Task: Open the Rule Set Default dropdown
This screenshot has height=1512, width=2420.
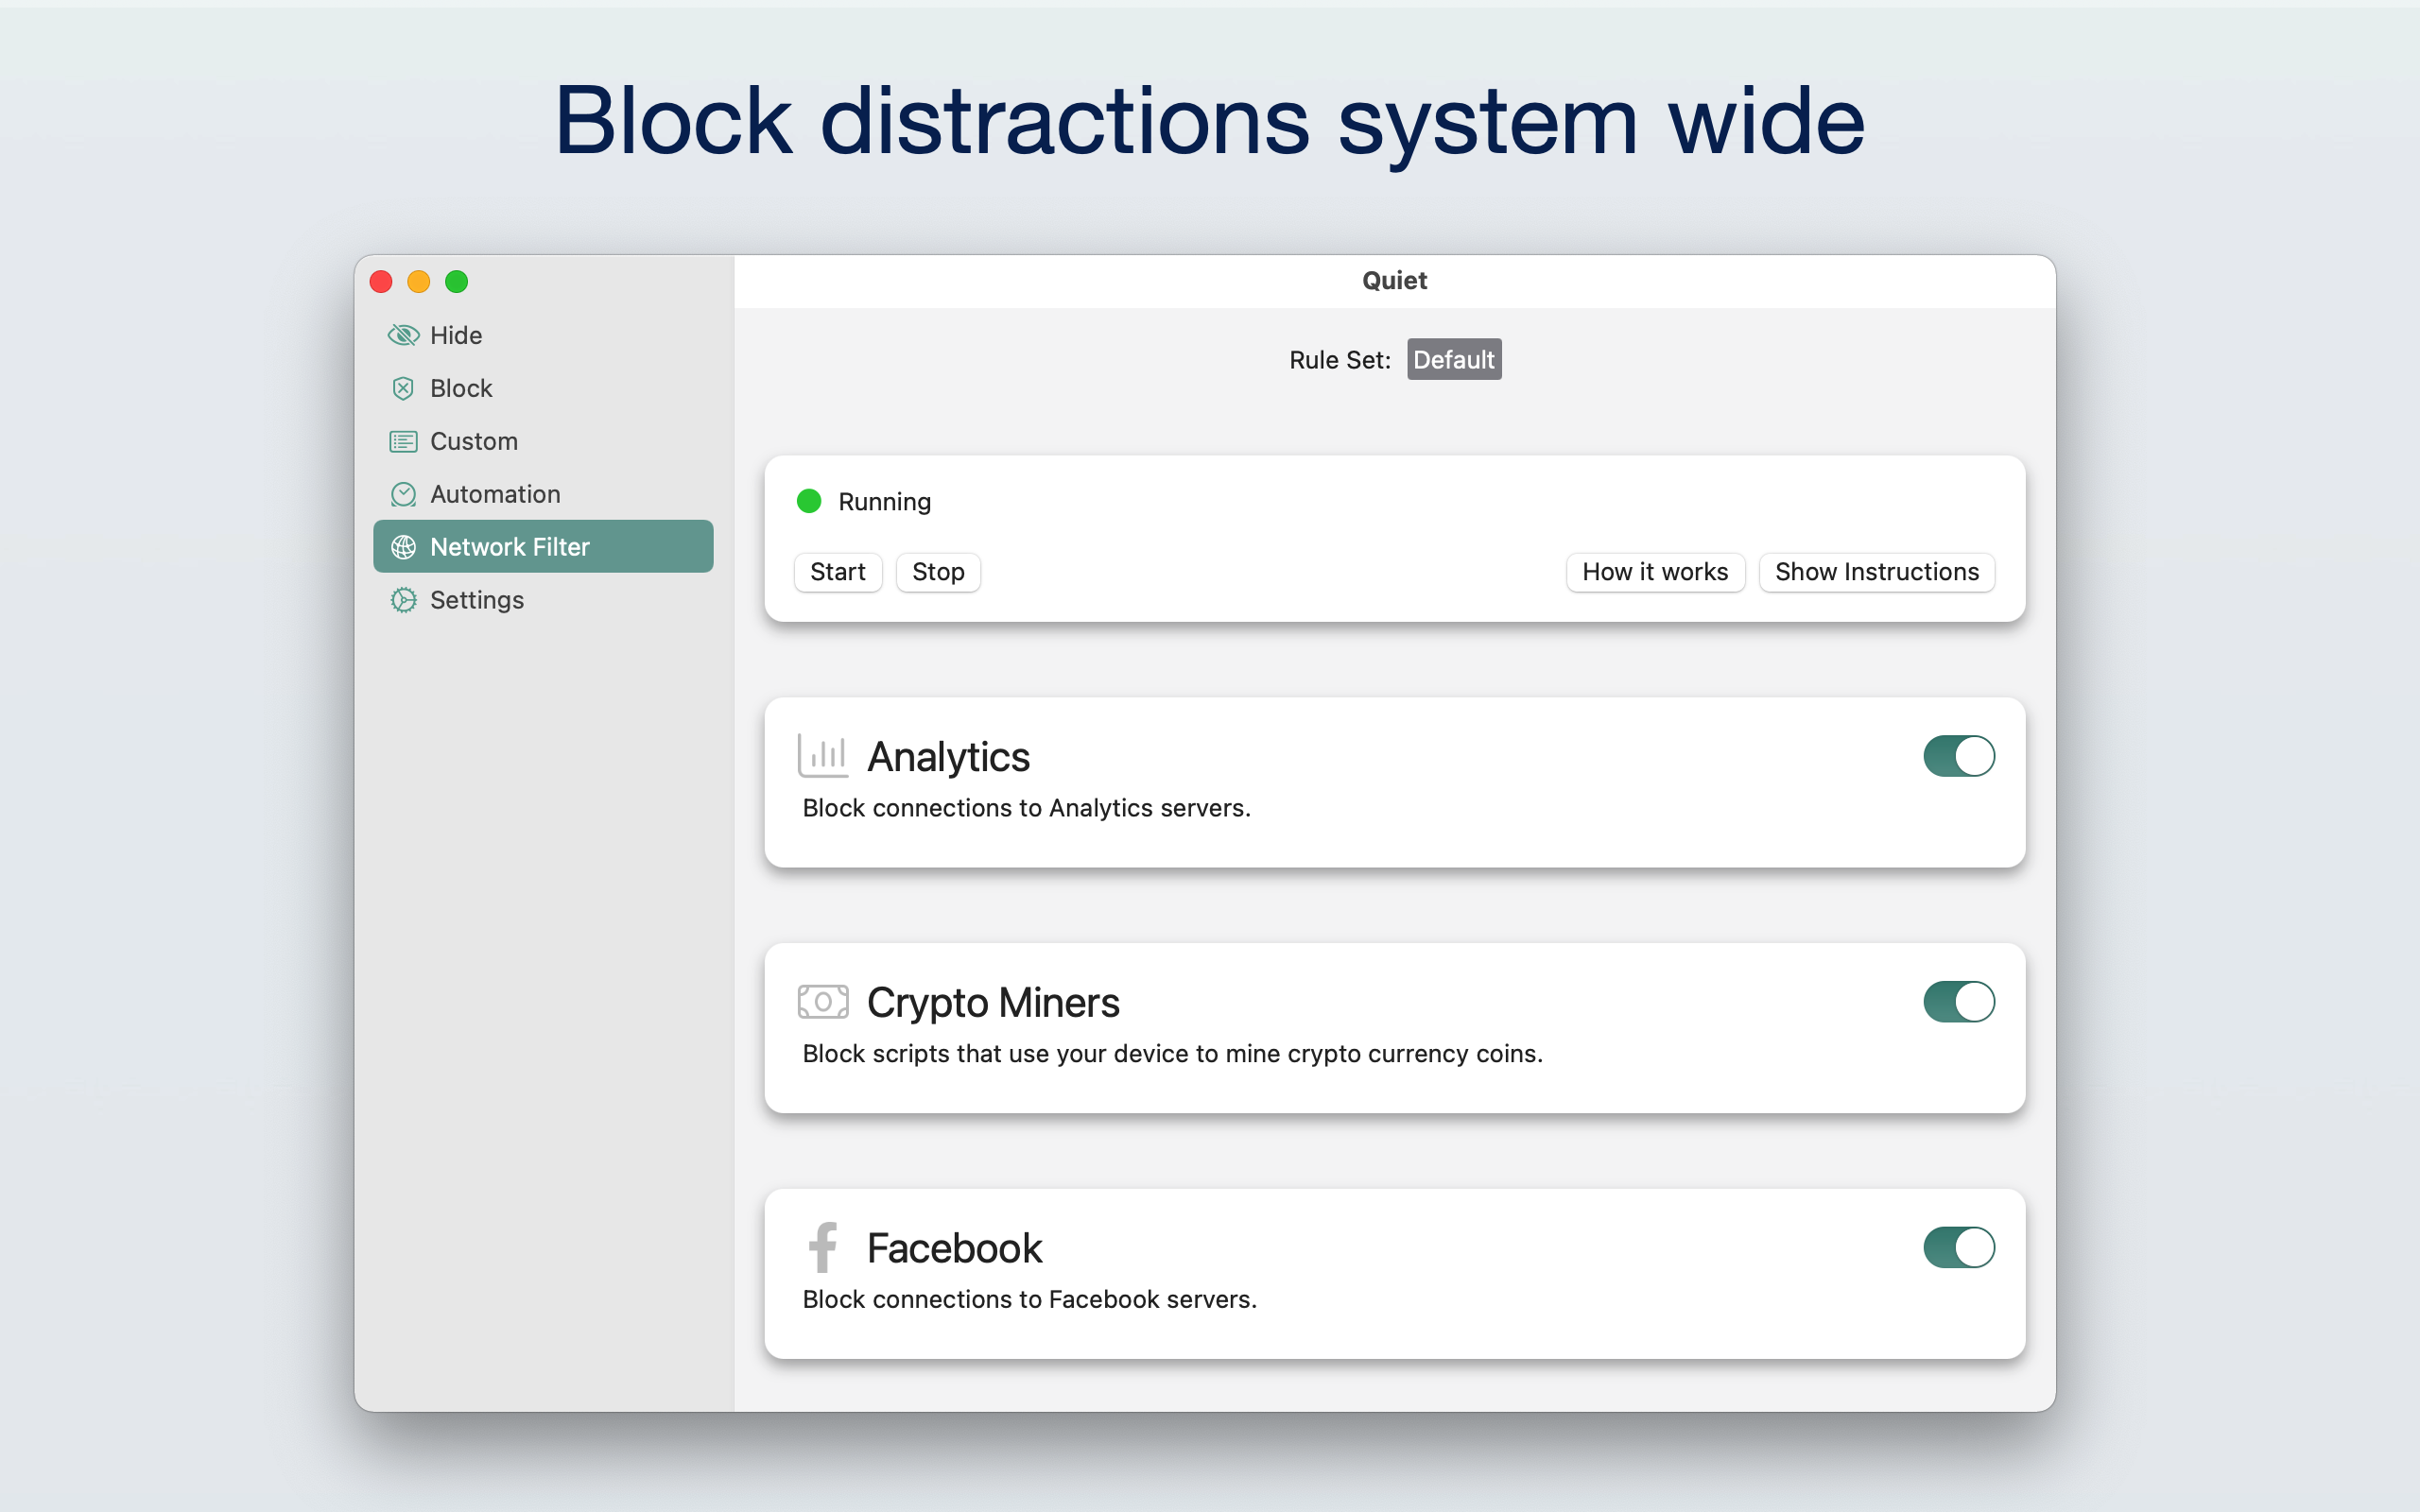Action: (1453, 360)
